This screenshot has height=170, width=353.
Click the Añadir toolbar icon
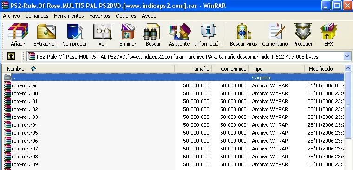coord(18,32)
